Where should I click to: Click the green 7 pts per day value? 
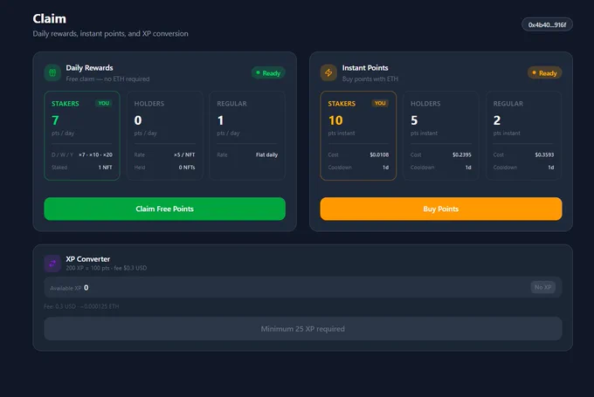click(x=55, y=120)
